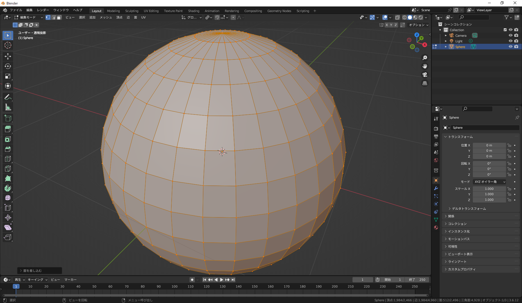Activate the Knife tool
This screenshot has width=522, height=303.
[8, 169]
